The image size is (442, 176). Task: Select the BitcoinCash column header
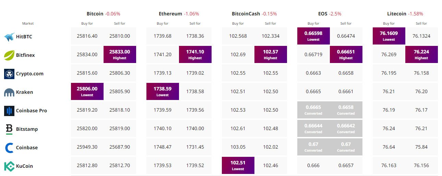[x=246, y=14]
